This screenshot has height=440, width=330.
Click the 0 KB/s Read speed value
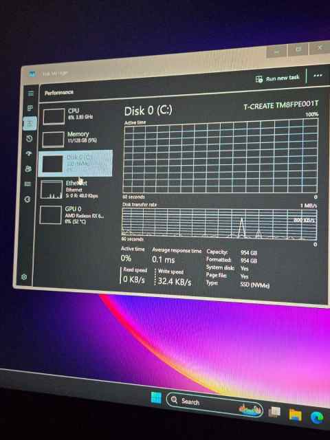134,279
